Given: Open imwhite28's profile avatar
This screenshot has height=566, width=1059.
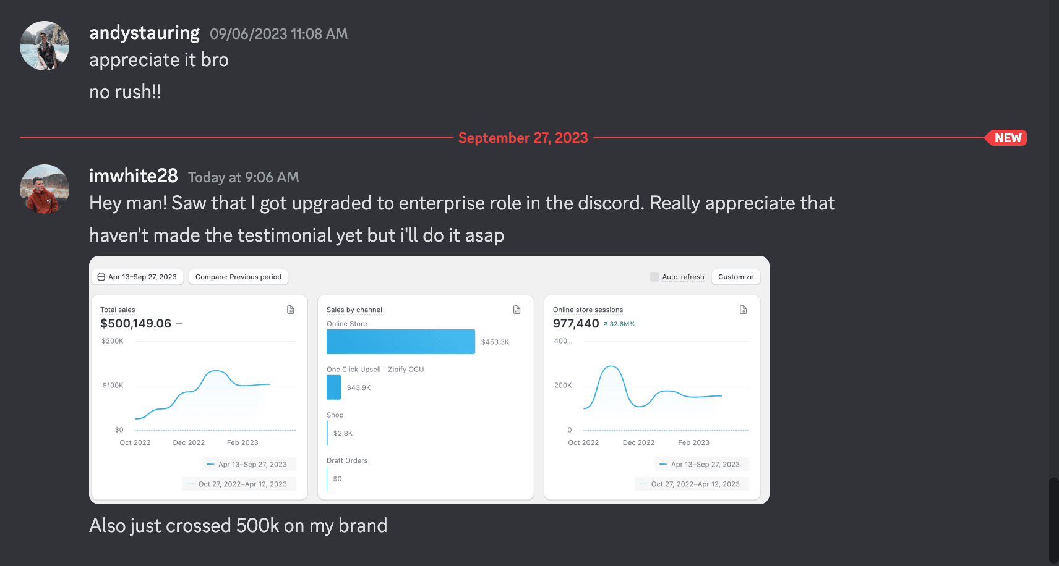Looking at the screenshot, I should click(x=45, y=189).
